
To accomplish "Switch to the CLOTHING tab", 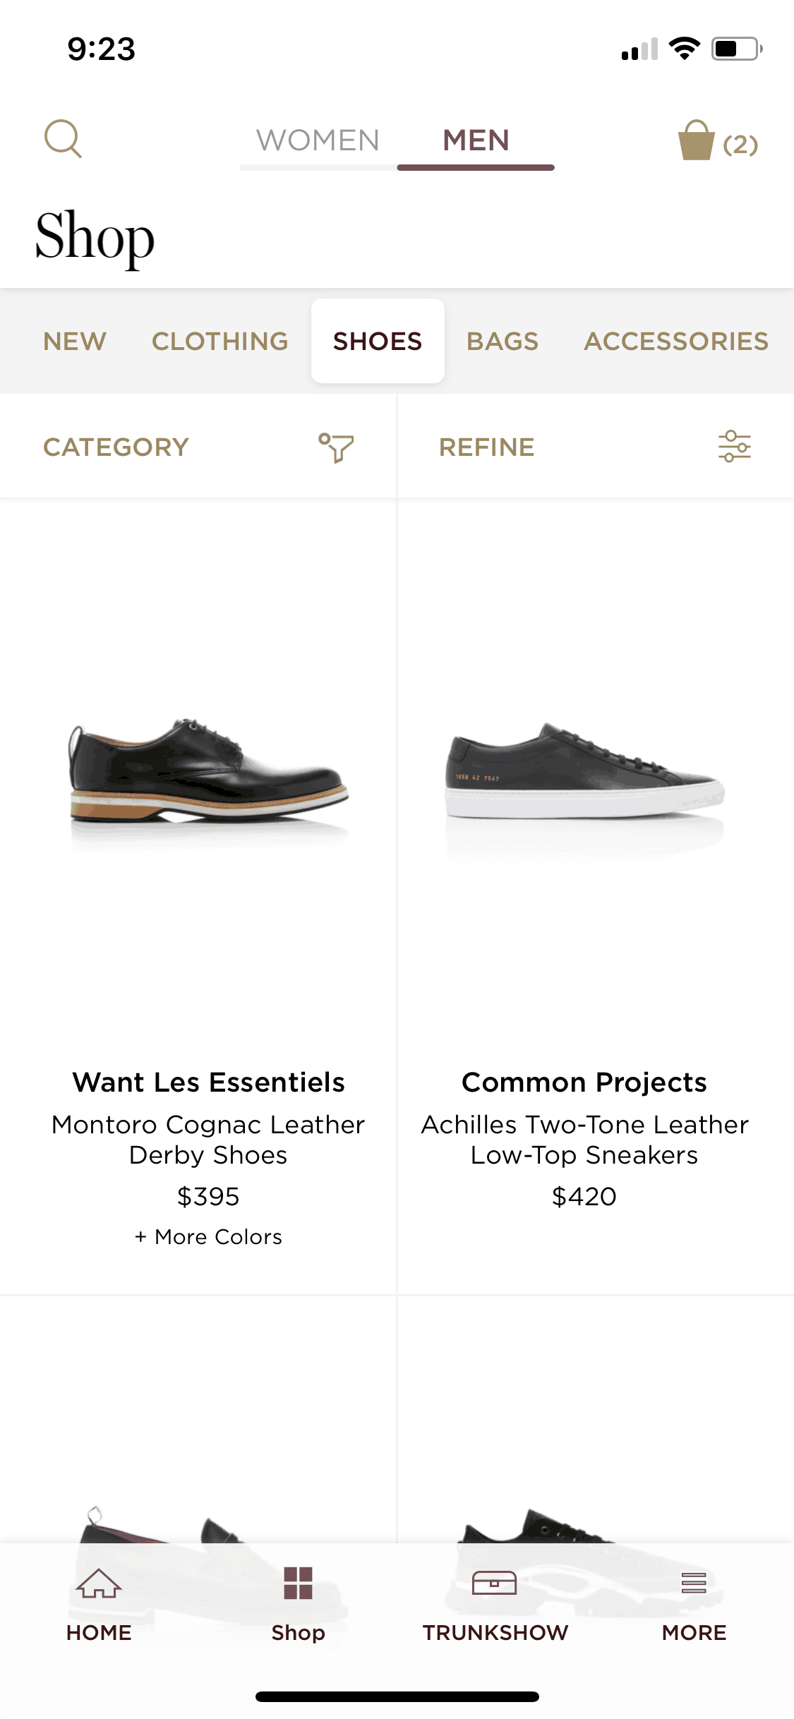I will [x=220, y=342].
